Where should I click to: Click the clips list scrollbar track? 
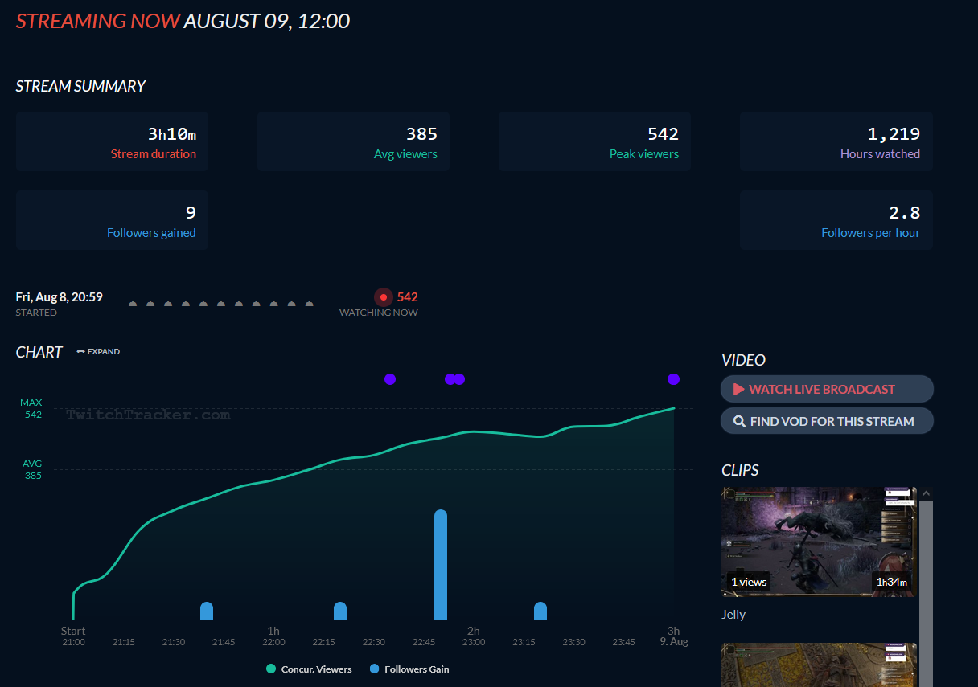click(x=926, y=593)
